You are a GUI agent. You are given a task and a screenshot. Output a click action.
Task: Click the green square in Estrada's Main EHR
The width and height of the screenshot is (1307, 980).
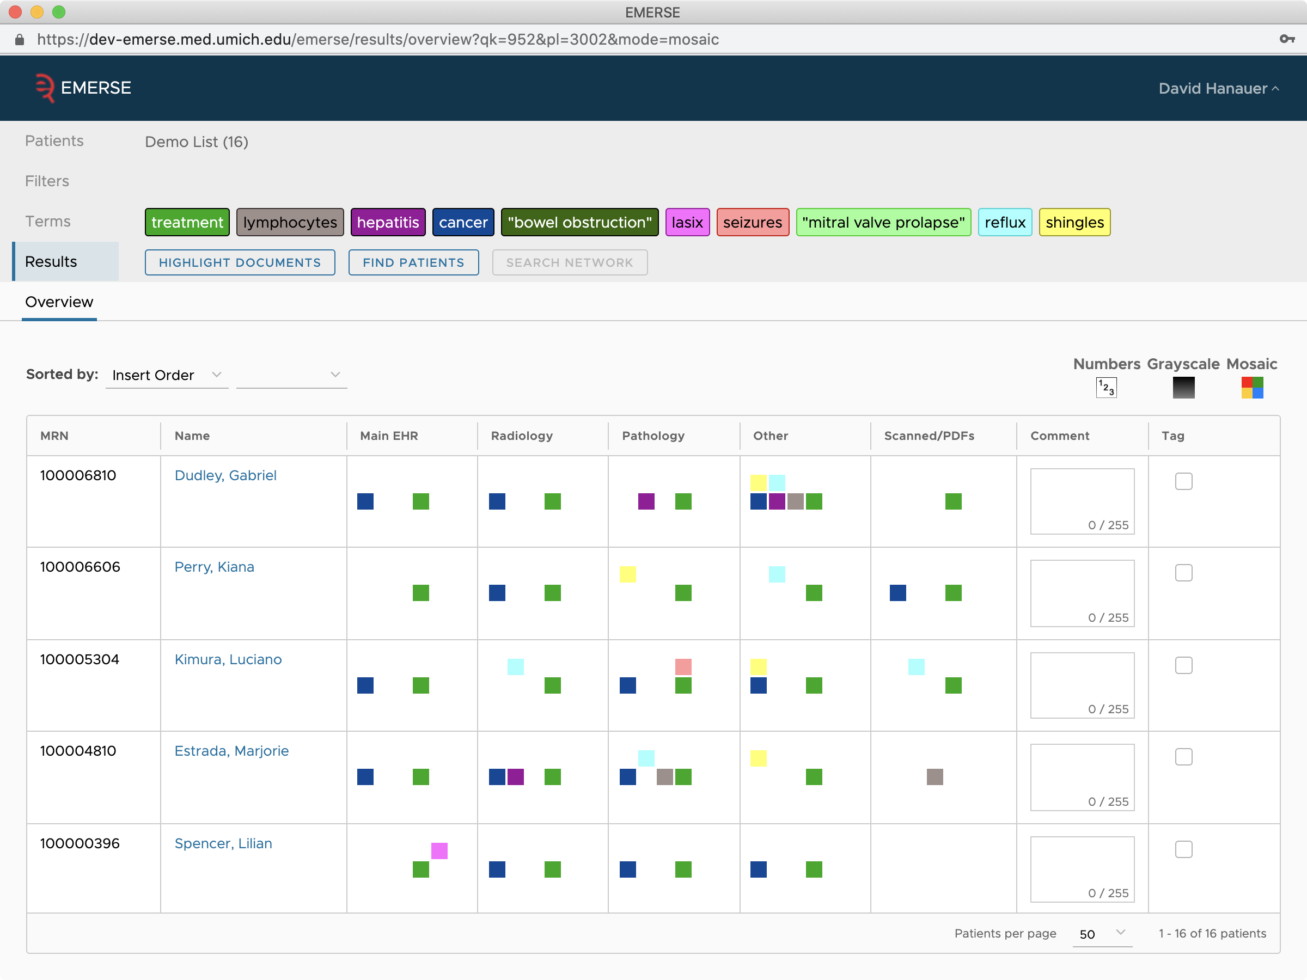click(x=421, y=777)
